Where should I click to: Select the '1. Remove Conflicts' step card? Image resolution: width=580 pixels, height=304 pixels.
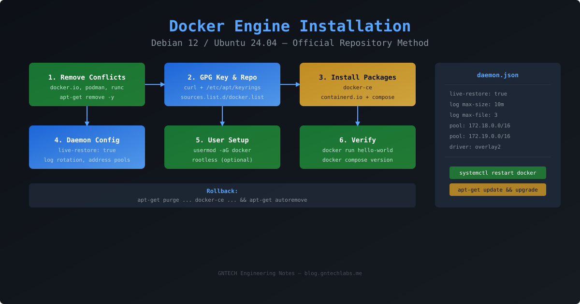click(x=87, y=84)
